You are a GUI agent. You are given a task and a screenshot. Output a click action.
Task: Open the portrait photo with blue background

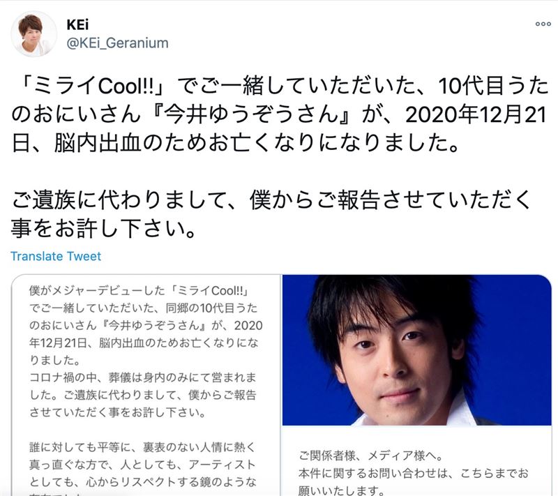click(x=416, y=350)
